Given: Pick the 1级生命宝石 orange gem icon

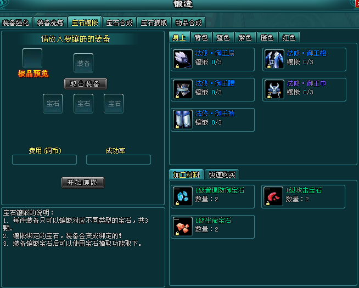Looking at the screenshot, I should 182,227.
